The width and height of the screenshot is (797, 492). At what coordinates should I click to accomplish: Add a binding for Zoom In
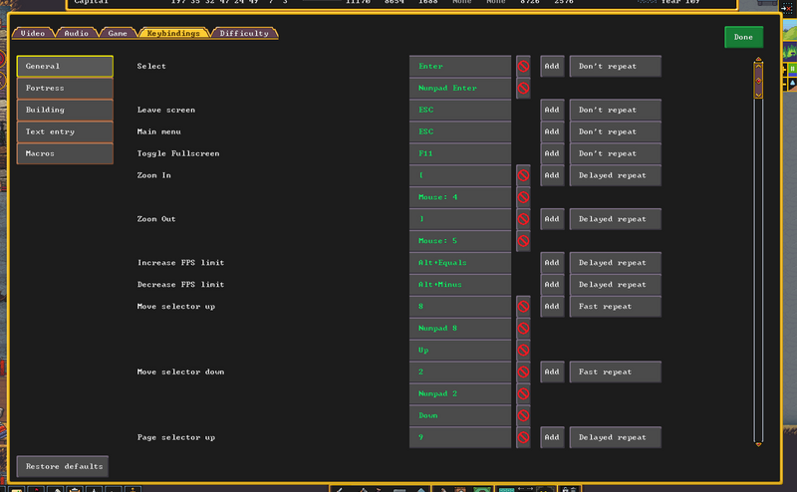coord(552,175)
